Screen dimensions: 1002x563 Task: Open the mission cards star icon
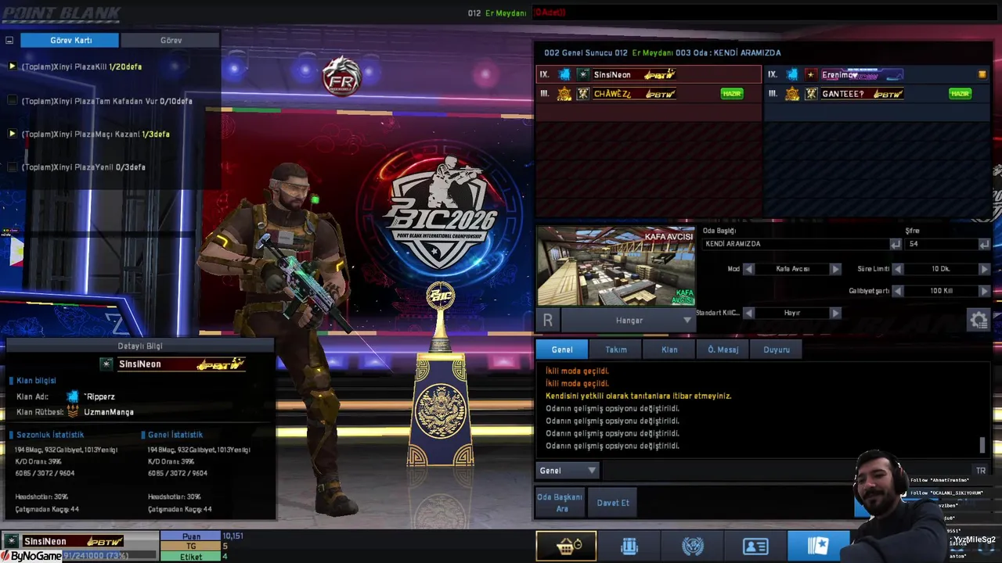tap(818, 546)
